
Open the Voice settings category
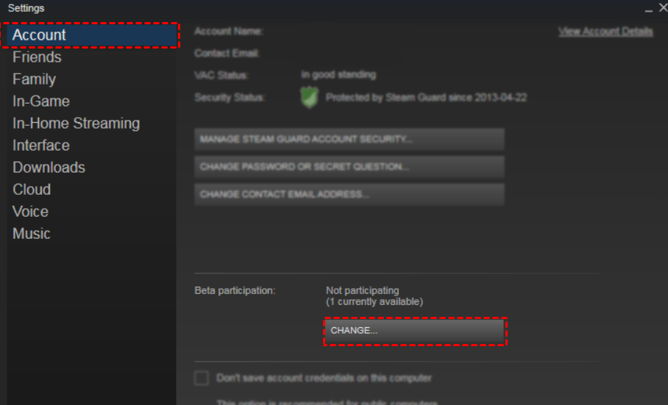point(30,212)
